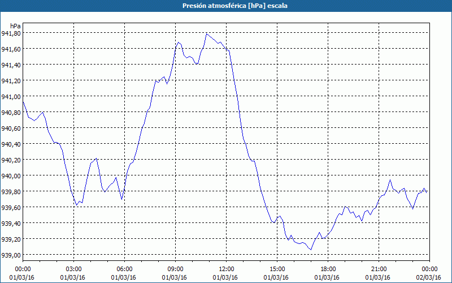The width and height of the screenshot is (452, 283).
Task: Click the 15:00 time axis label
Action: pyautogui.click(x=277, y=269)
